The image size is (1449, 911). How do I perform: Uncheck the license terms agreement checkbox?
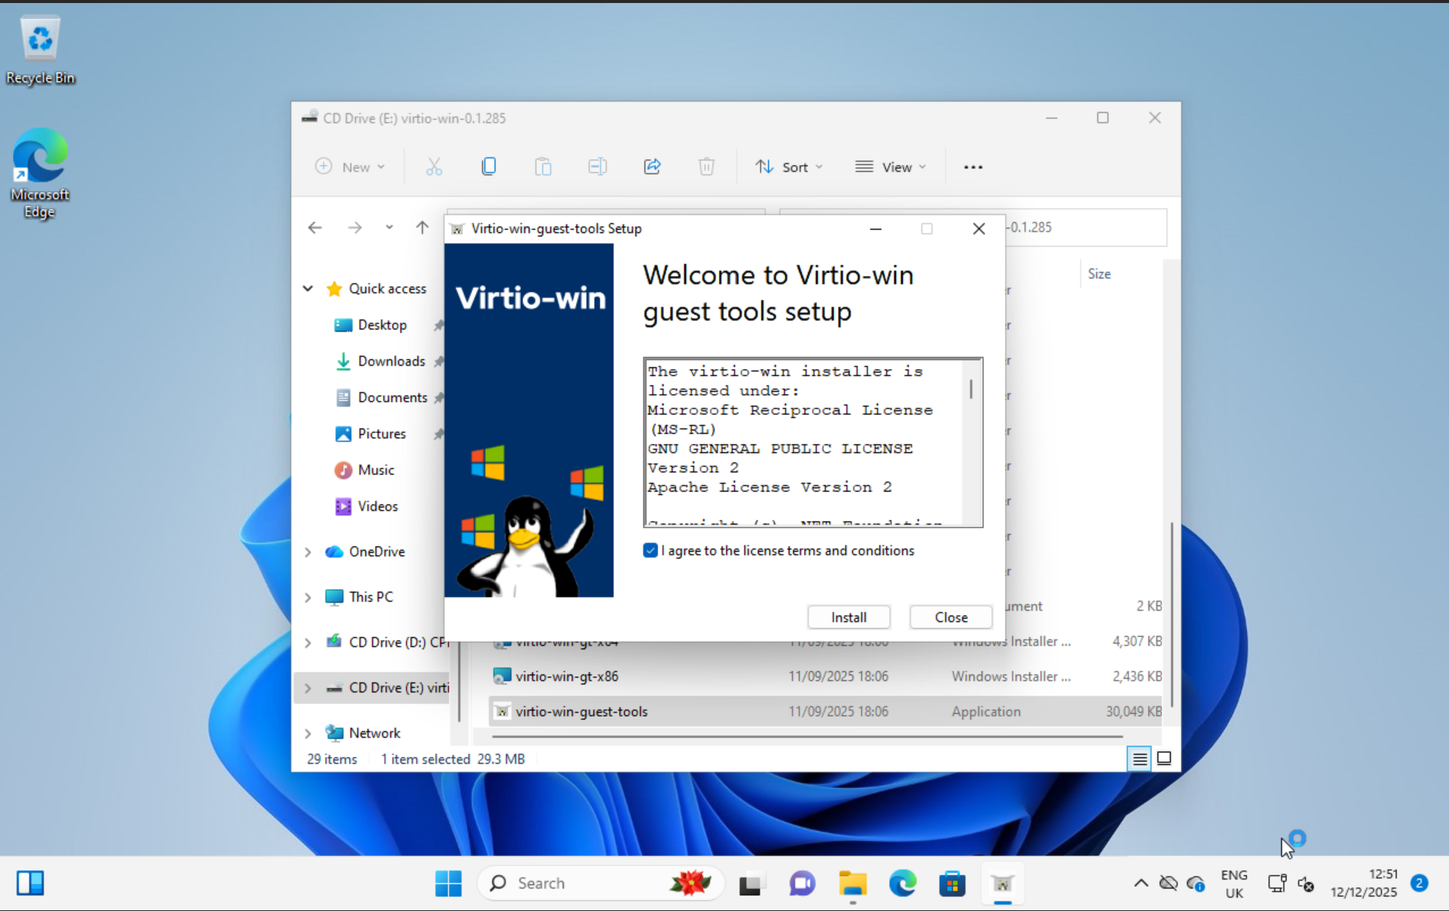(x=650, y=550)
